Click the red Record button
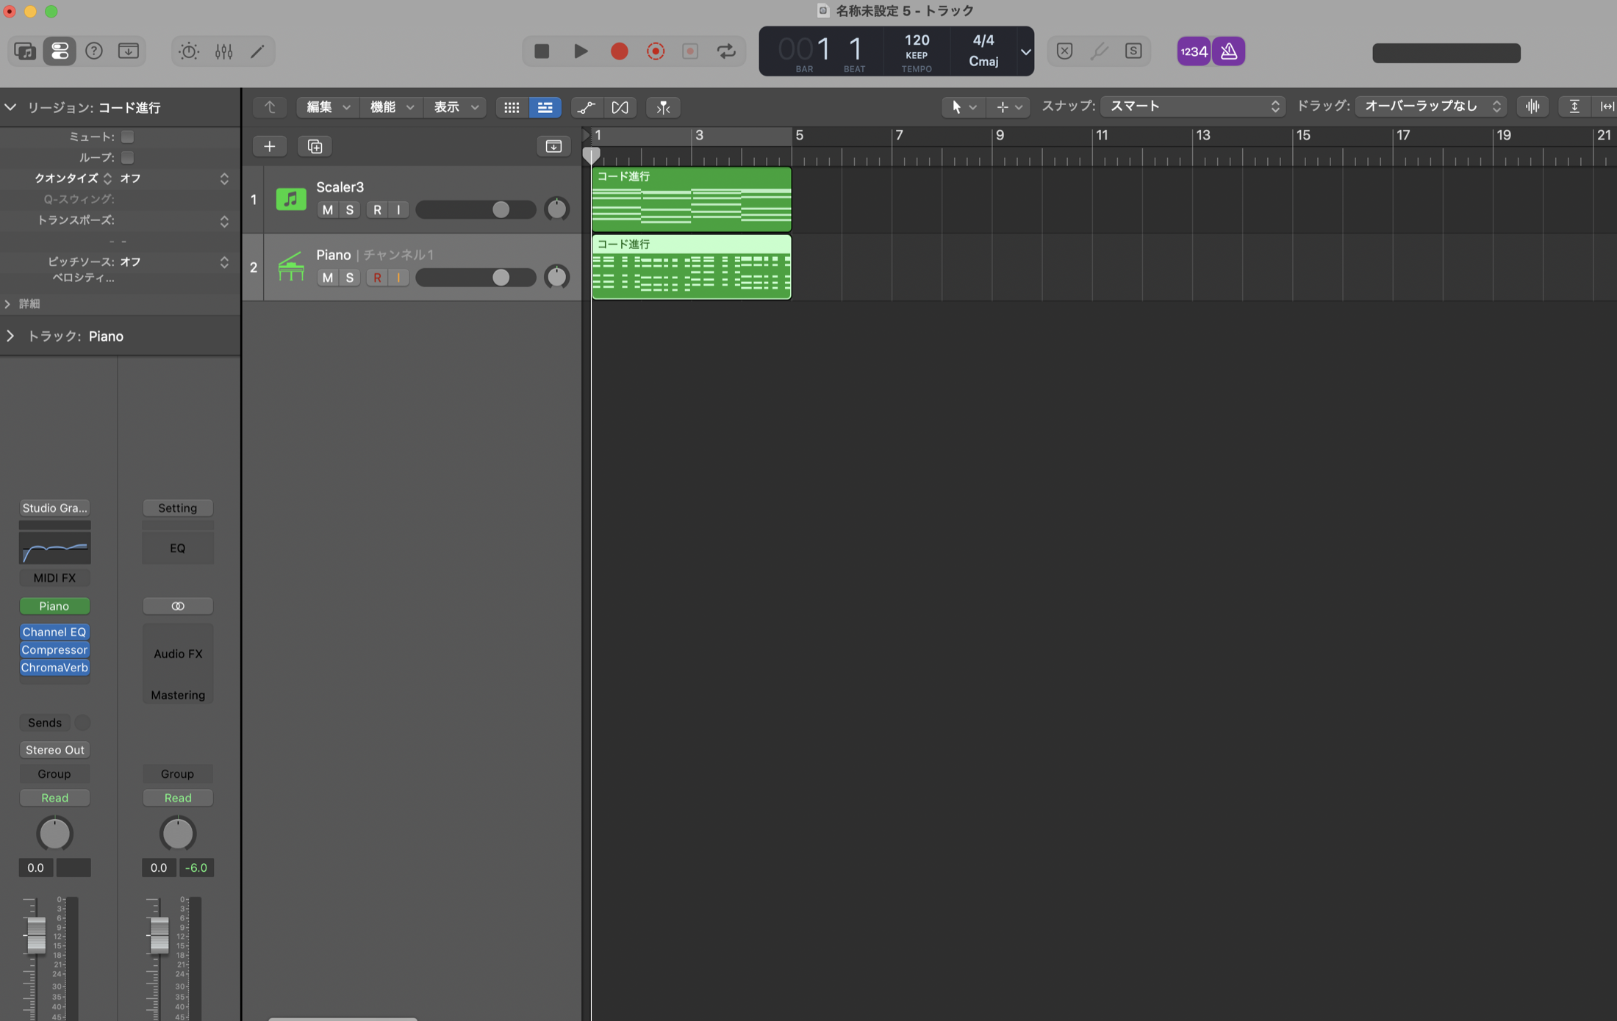 click(x=619, y=51)
